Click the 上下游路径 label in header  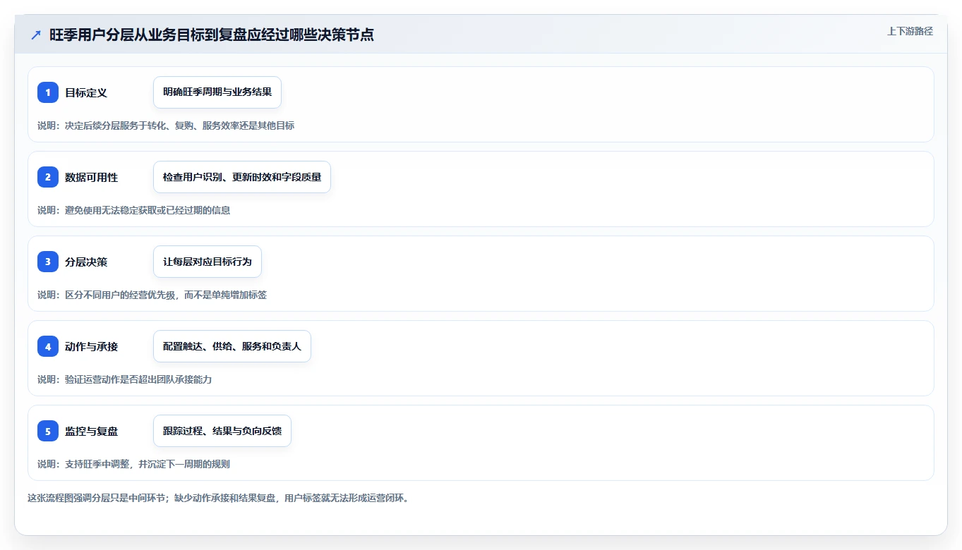click(x=910, y=31)
